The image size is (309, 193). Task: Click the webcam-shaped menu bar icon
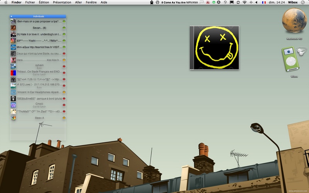tap(151, 2)
